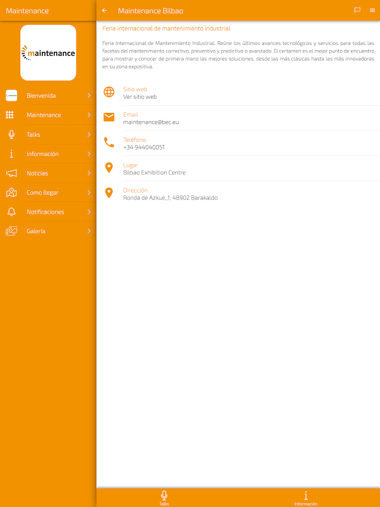Open the hamburger menu icon
The height and width of the screenshot is (507, 380).
(x=372, y=10)
